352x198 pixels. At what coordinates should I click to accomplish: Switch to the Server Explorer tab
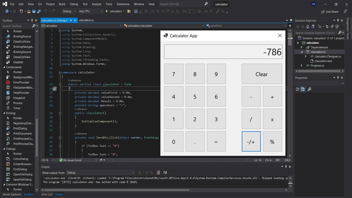coord(12,194)
